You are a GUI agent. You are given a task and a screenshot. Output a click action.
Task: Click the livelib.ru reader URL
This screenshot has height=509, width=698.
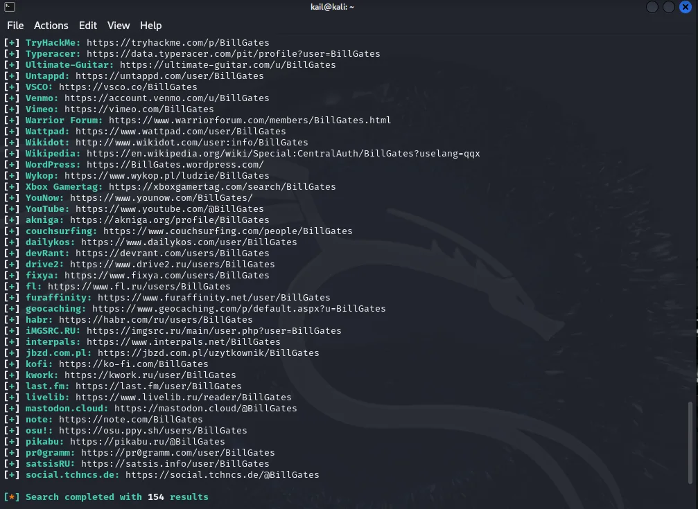click(184, 398)
